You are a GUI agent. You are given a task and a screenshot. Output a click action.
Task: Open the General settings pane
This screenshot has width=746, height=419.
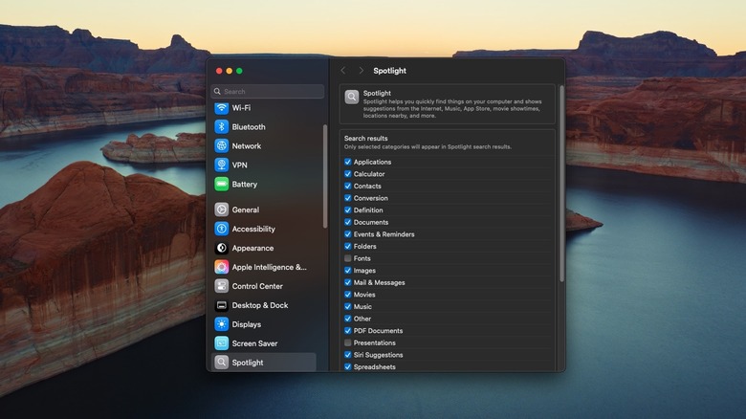(245, 210)
